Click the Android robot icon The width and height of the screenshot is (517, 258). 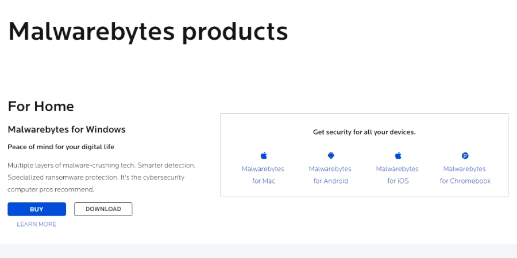tap(331, 155)
